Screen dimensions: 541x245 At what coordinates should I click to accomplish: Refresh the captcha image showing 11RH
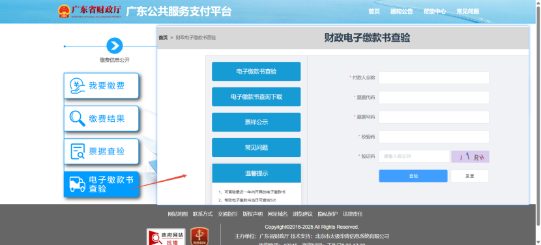(470, 156)
